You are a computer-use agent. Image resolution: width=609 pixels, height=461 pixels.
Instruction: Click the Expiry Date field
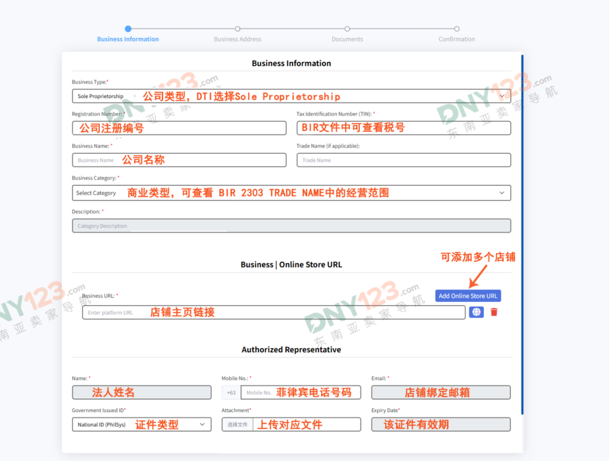[440, 424]
